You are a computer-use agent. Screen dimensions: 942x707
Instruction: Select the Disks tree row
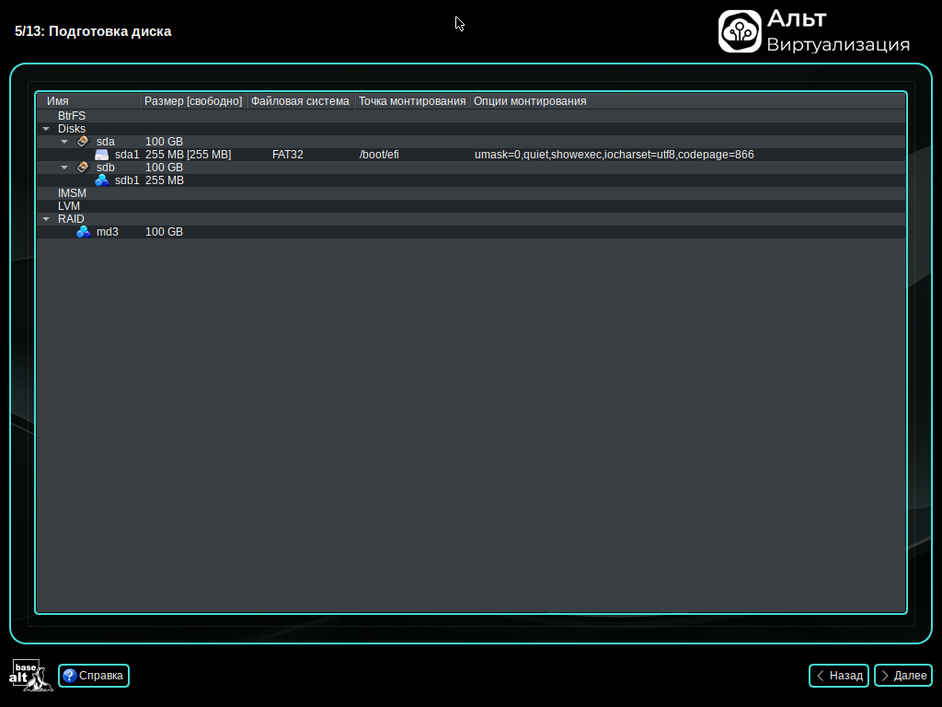471,129
